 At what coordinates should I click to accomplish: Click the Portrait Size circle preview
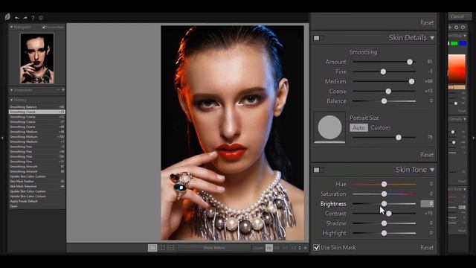pyautogui.click(x=329, y=127)
